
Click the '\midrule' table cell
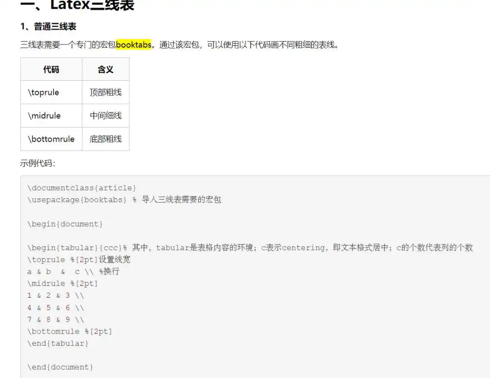pyautogui.click(x=51, y=116)
